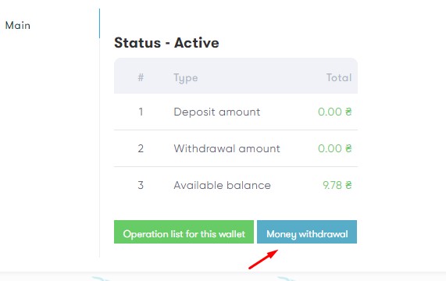Click the hryvnia symbol in Withdrawal row
Screen dimensions: 446x281
[348, 148]
